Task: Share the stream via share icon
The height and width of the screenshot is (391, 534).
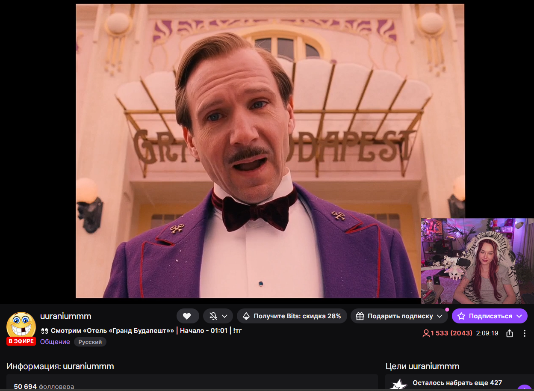Action: point(510,333)
